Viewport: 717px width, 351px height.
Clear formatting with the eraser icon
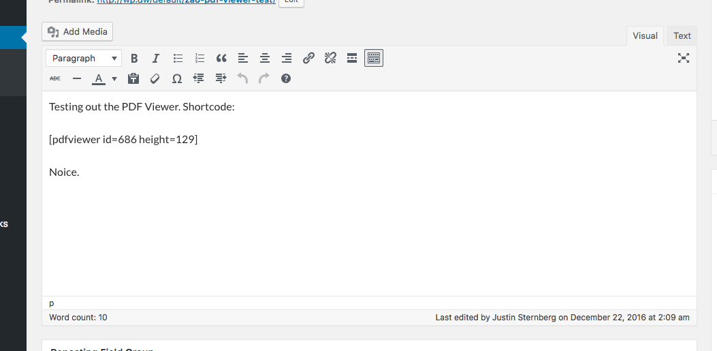155,78
